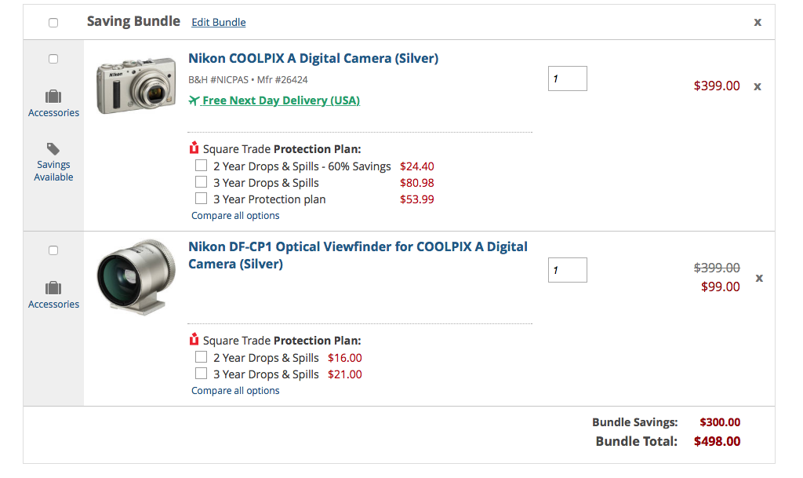Click Compare all options under the camera plans
This screenshot has width=803, height=478.
pos(235,216)
